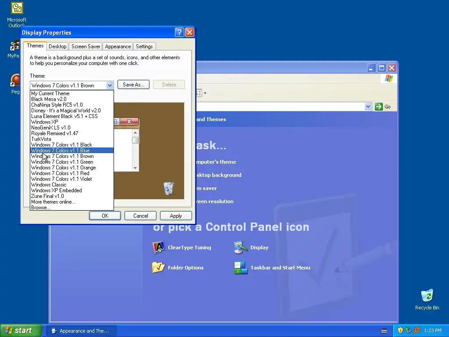
Task: Choose My Current Theme from the list
Action: click(72, 93)
